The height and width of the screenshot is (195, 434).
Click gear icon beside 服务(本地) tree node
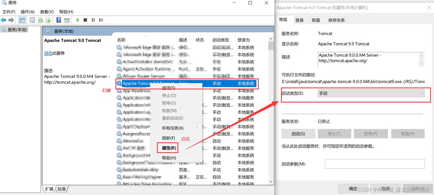click(x=4, y=30)
